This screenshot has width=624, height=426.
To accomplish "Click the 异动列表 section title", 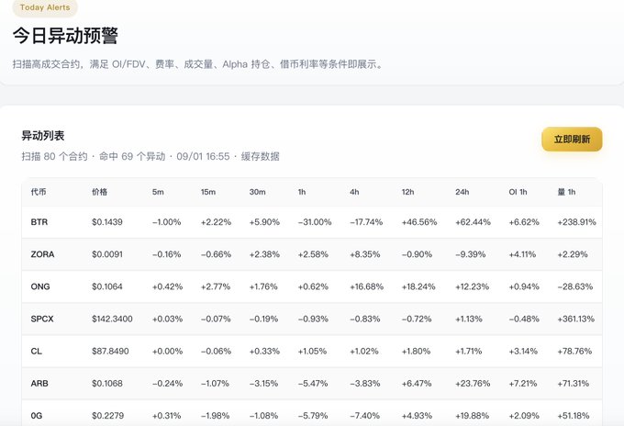I will click(43, 136).
